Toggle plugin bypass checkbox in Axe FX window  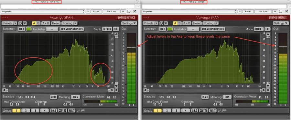pos(135,12)
